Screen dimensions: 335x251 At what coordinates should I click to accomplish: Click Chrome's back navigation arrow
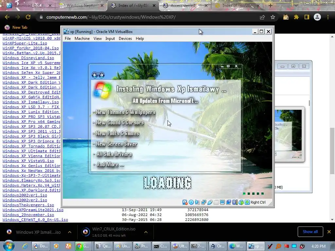tap(7, 17)
